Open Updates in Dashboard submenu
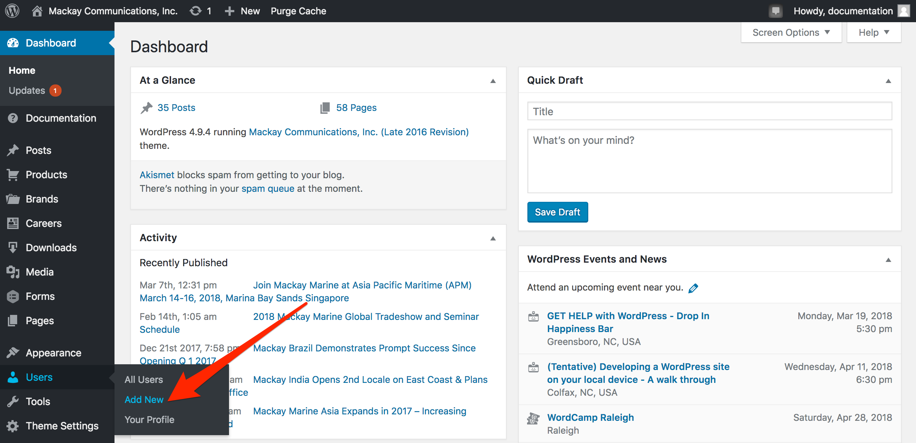Screen dimensions: 916x443 pyautogui.click(x=27, y=91)
